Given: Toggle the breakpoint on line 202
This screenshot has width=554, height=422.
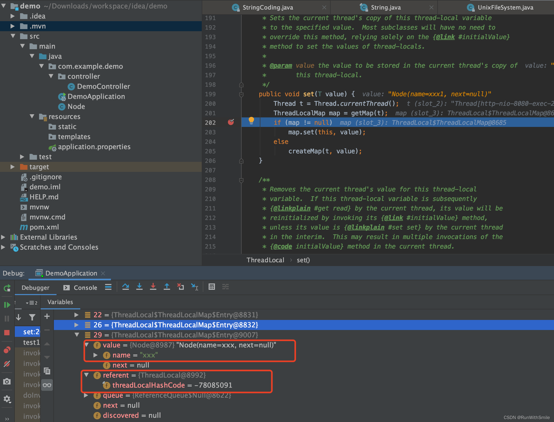Looking at the screenshot, I should (x=231, y=122).
